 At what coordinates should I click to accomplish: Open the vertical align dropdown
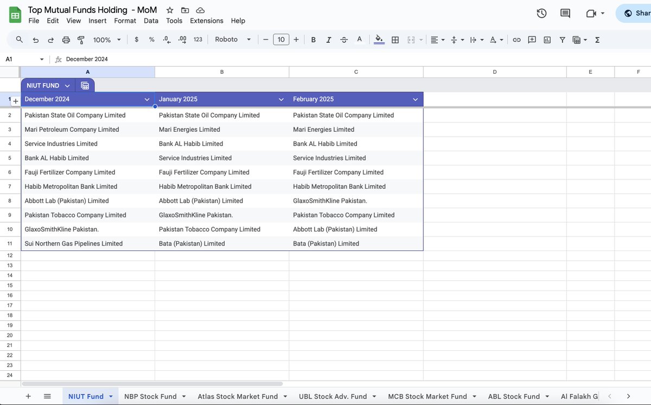[x=457, y=40]
